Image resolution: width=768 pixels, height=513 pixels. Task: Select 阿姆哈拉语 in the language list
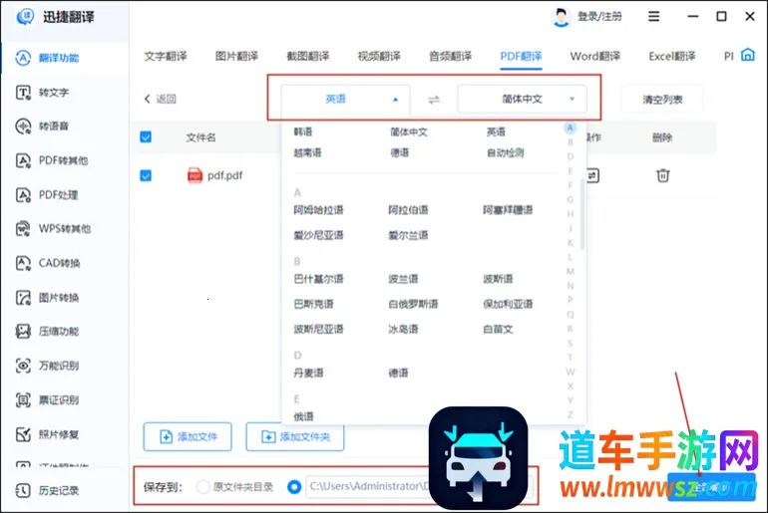point(318,210)
